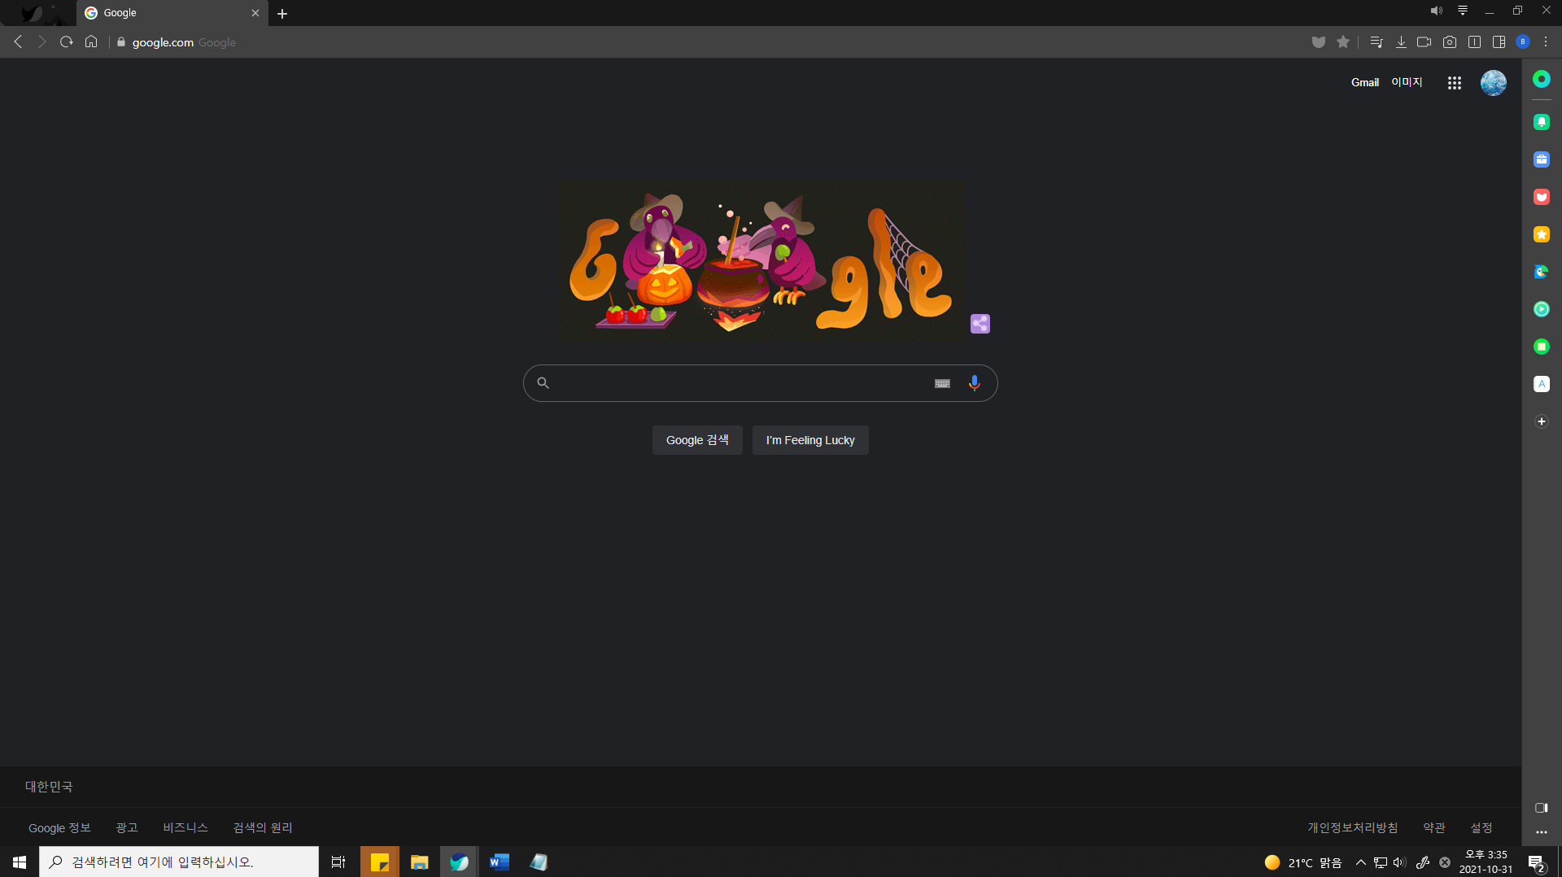Open the green memo sidebar panel
1562x877 pixels.
tap(1542, 347)
